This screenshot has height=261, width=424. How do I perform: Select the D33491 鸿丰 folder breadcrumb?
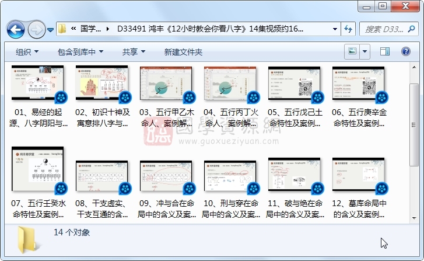coord(210,29)
